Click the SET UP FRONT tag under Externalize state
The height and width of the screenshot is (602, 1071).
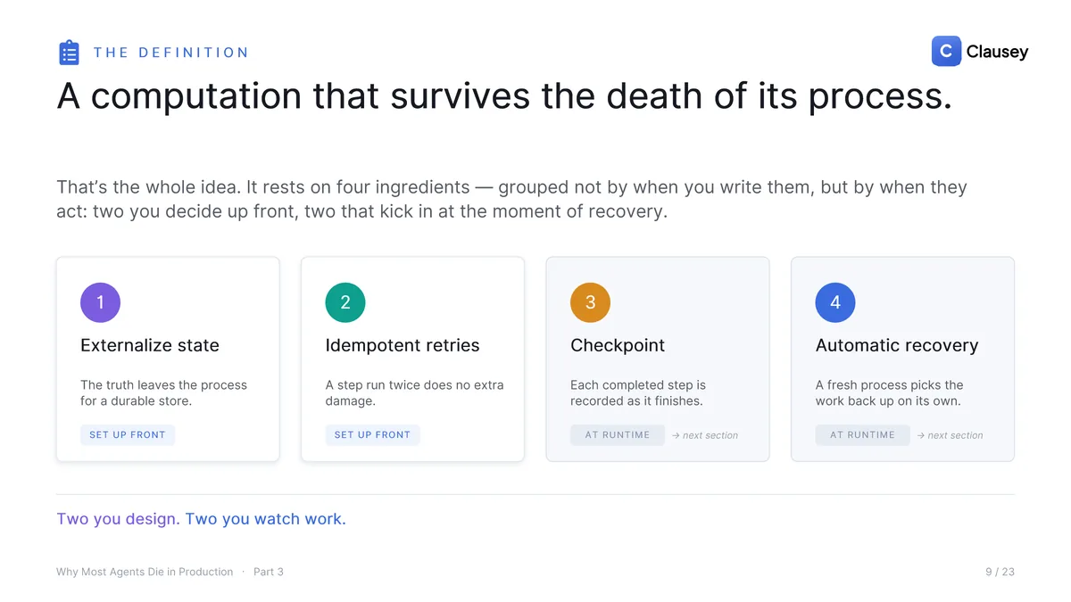128,434
